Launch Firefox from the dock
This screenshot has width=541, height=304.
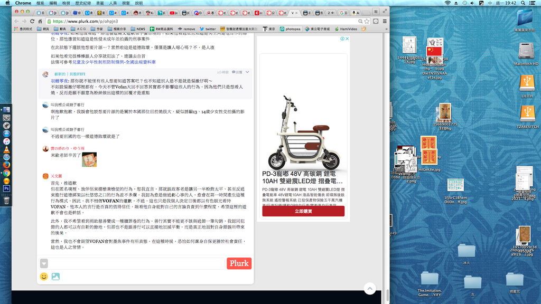(x=6, y=165)
